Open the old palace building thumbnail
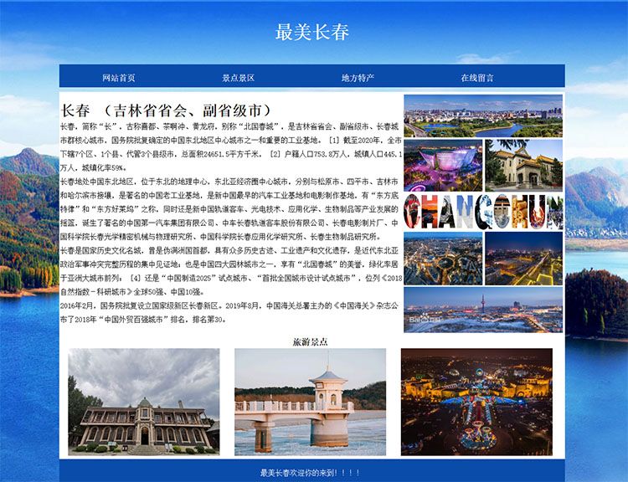 click(x=144, y=401)
